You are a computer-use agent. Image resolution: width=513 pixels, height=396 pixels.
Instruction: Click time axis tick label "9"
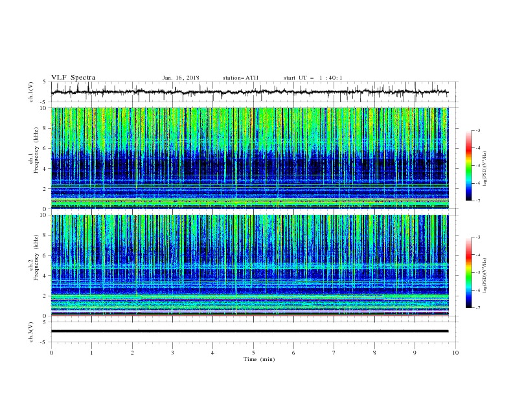coord(415,353)
